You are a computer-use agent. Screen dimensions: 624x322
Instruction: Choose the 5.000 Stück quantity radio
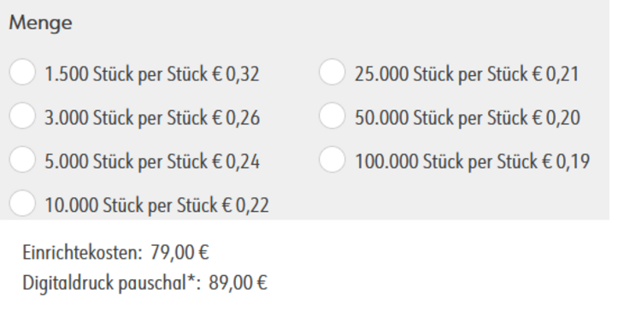click(22, 160)
